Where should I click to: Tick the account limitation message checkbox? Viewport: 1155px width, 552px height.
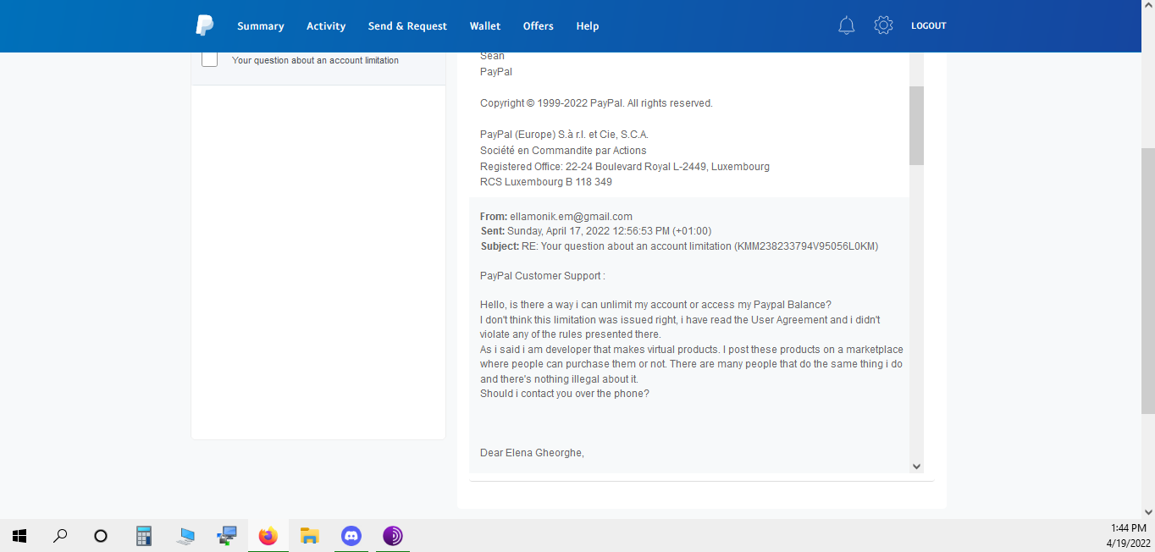click(x=210, y=59)
